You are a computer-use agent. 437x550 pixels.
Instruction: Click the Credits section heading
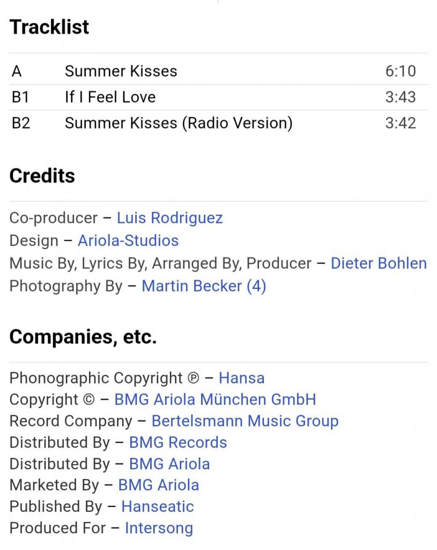click(42, 176)
